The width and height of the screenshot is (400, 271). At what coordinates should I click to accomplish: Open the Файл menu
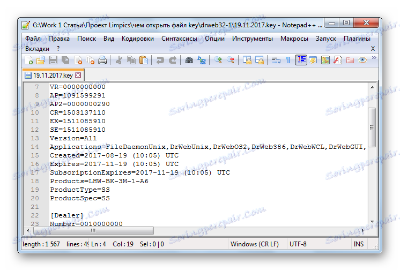click(x=33, y=39)
